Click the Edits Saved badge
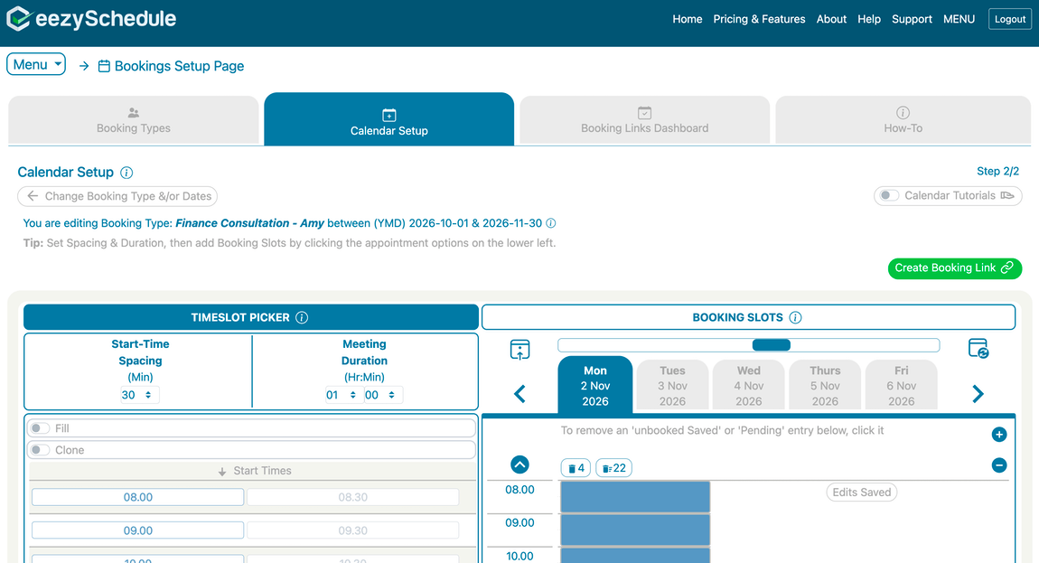 861,492
